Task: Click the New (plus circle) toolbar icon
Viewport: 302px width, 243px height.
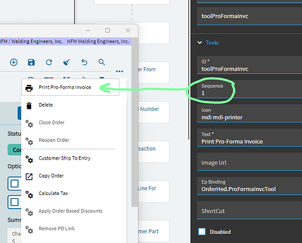Action: click(14, 62)
